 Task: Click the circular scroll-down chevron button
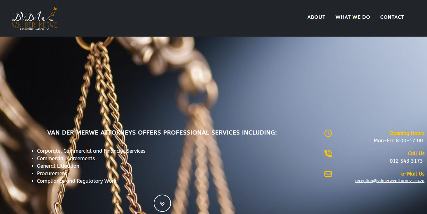click(162, 203)
